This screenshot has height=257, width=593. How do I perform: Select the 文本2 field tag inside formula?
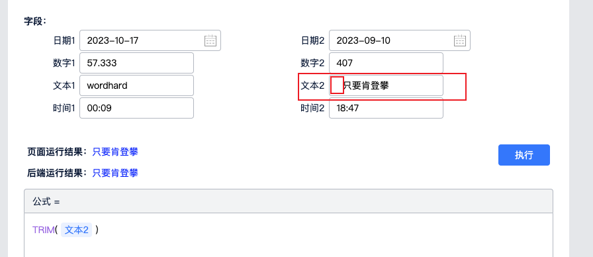point(76,230)
